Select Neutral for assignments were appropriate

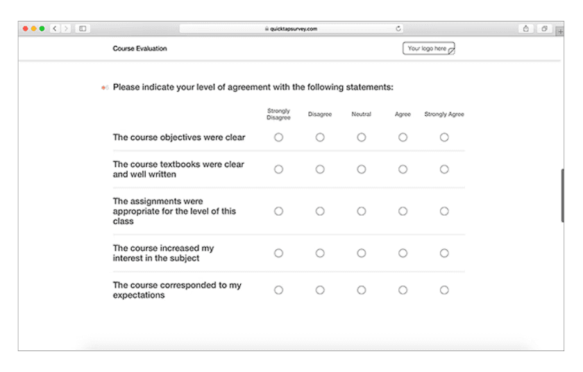[361, 211]
